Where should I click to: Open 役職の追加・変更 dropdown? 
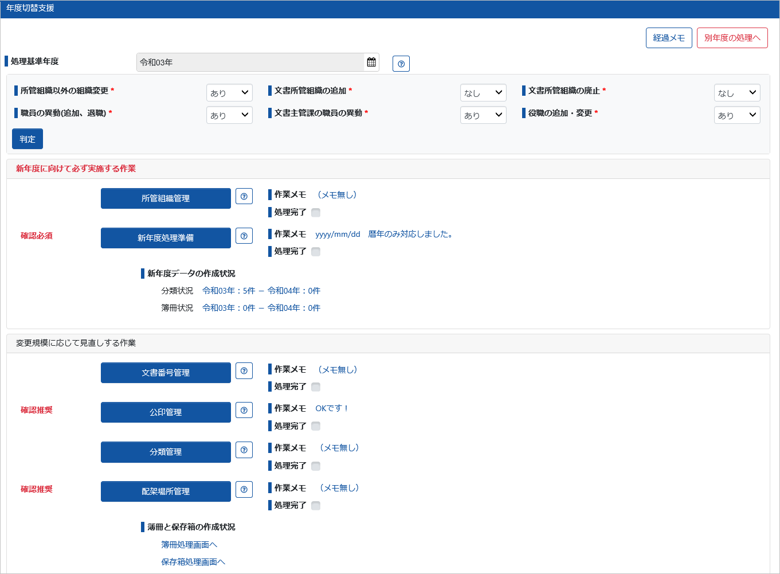(737, 115)
